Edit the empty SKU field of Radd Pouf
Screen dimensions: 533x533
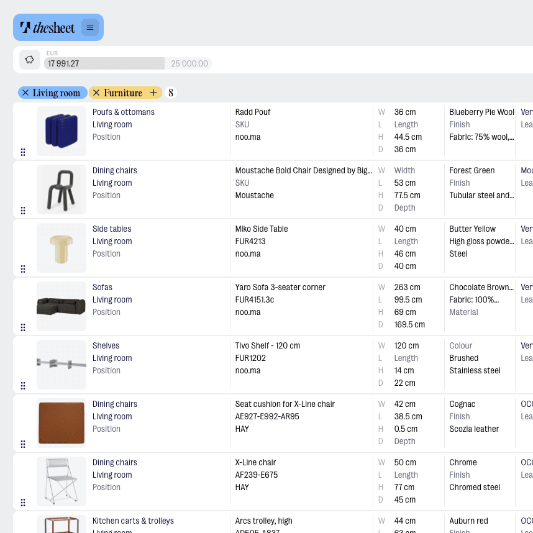point(242,125)
